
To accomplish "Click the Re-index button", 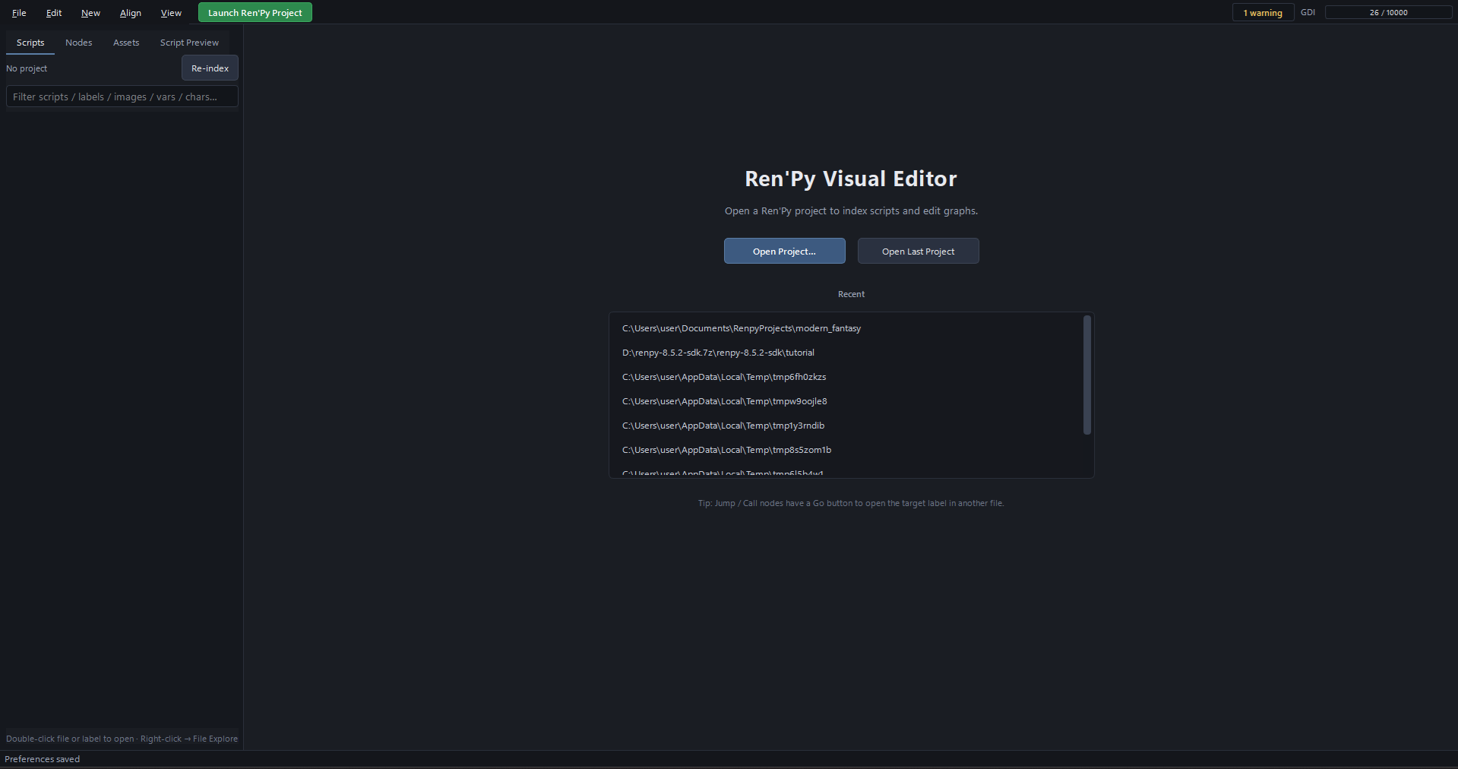I will click(x=210, y=68).
